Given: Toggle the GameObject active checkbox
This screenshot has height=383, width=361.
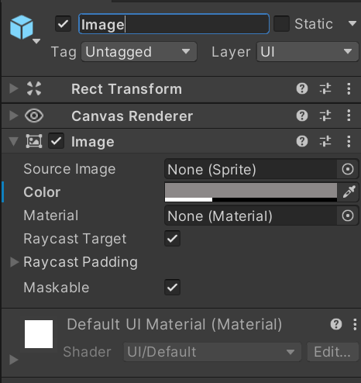Looking at the screenshot, I should click(x=64, y=24).
